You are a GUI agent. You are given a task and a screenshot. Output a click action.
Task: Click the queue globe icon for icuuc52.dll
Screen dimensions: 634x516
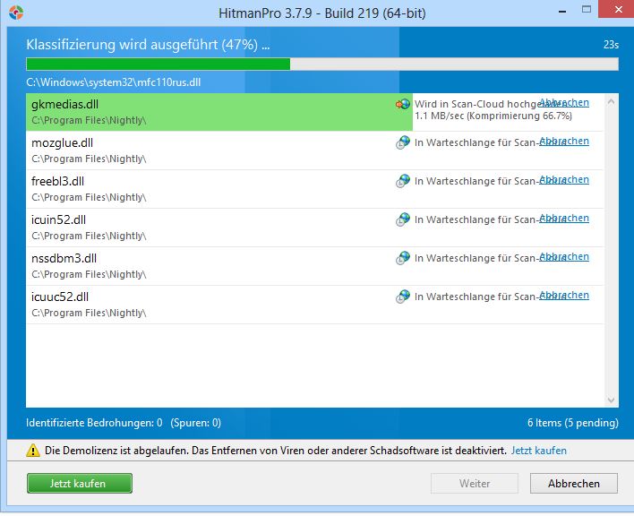403,296
